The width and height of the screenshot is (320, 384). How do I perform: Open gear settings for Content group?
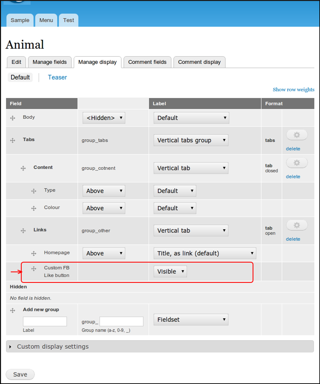pos(297,163)
